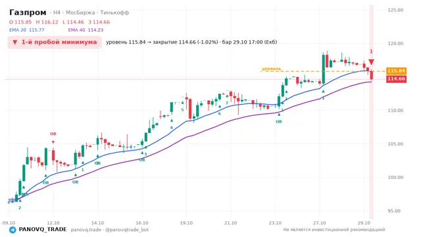Click the 16.10 date label
The height and width of the screenshot is (237, 421).
(142, 223)
